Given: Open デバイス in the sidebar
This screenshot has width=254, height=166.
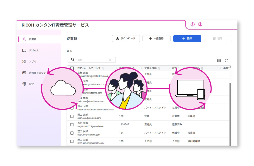Looking at the screenshot, I should point(34,50).
